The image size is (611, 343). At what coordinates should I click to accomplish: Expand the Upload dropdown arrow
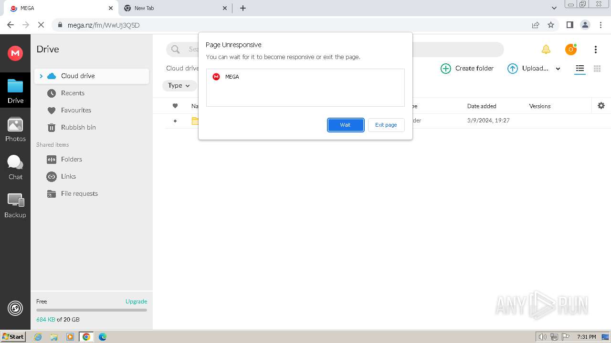click(x=558, y=69)
